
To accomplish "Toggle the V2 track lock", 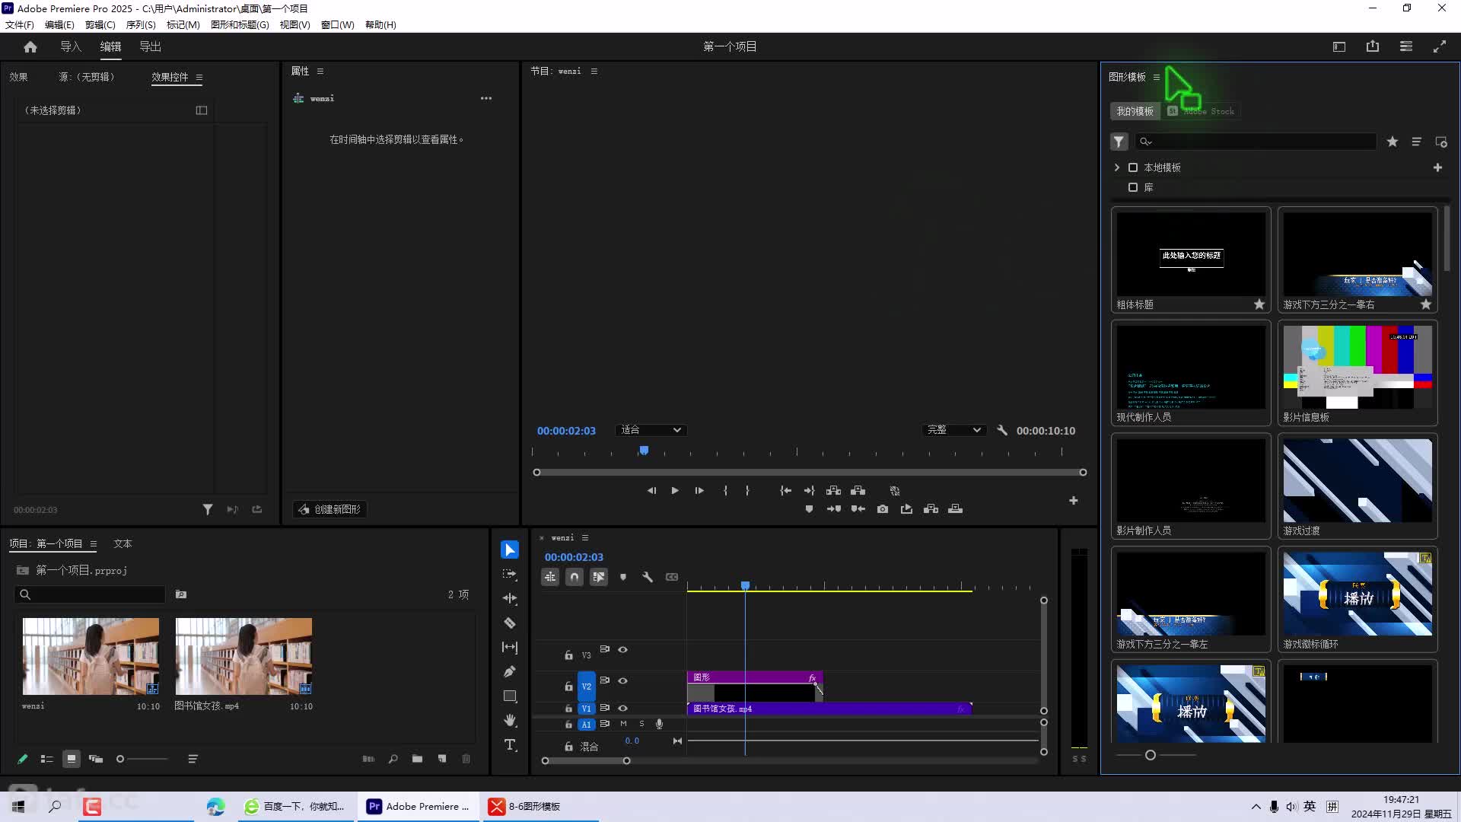I will click(x=568, y=687).
